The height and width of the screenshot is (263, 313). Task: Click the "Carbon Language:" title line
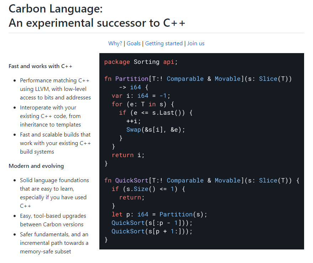[56, 8]
